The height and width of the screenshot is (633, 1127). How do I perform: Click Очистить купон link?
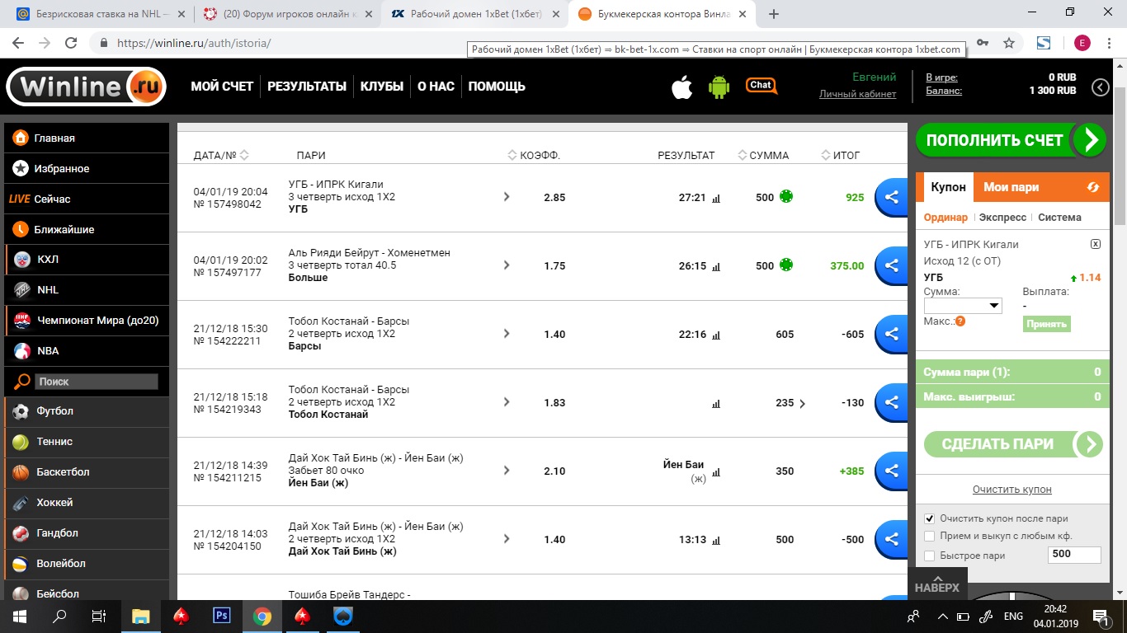[x=1011, y=490]
